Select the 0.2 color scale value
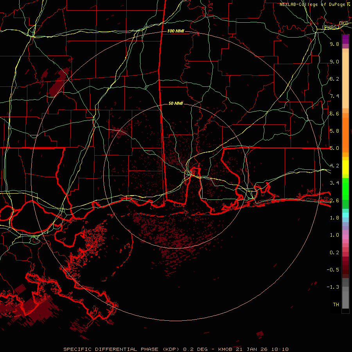Image resolution: width=352 pixels, height=352 pixels. click(x=334, y=253)
